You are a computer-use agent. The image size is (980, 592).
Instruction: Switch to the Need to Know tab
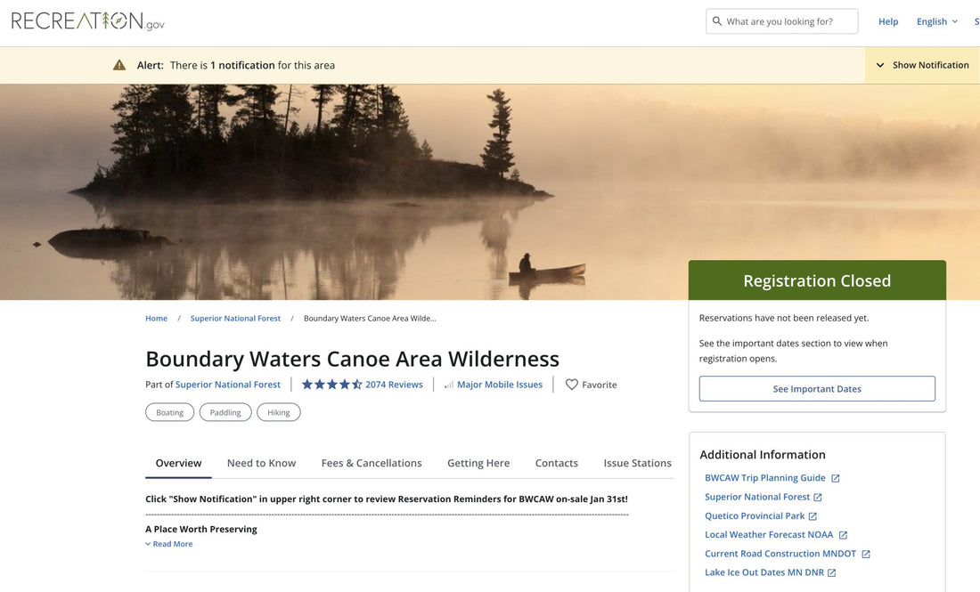click(x=261, y=463)
